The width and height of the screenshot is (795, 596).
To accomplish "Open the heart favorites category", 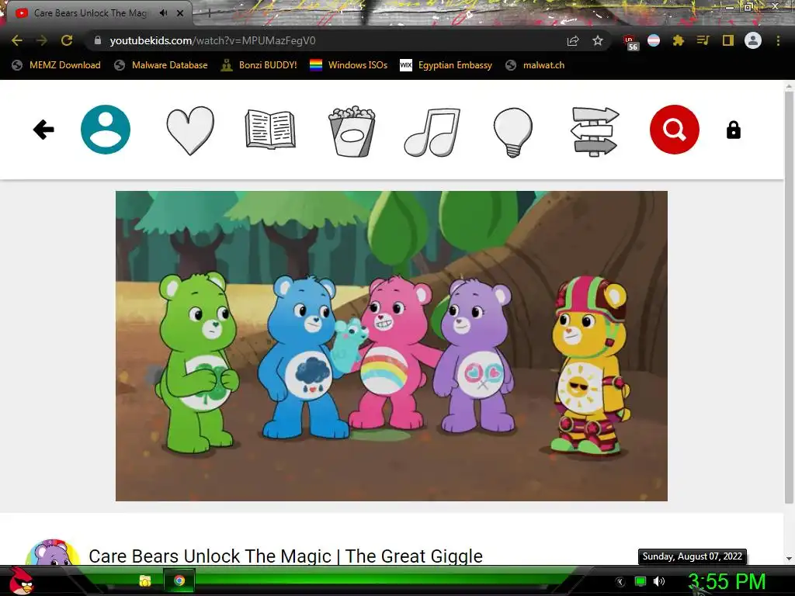I will point(190,130).
